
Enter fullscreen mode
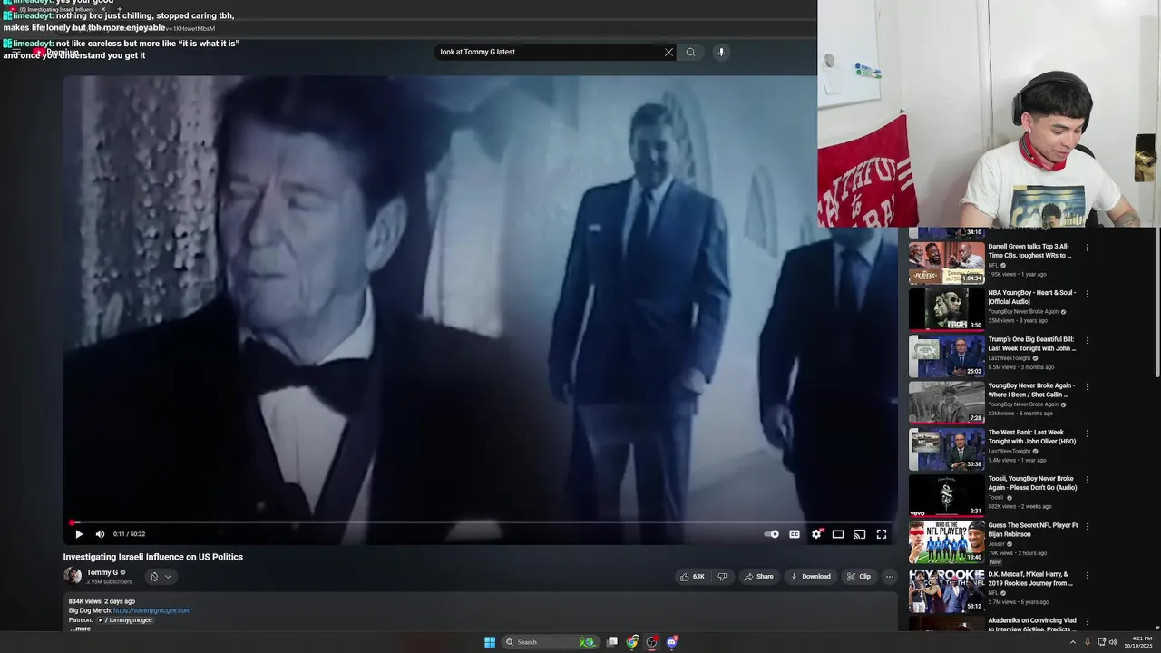click(882, 534)
